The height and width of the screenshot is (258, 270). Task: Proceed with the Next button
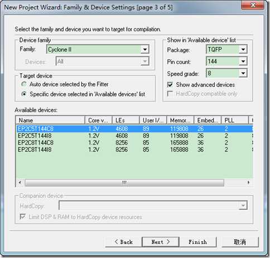(161, 242)
